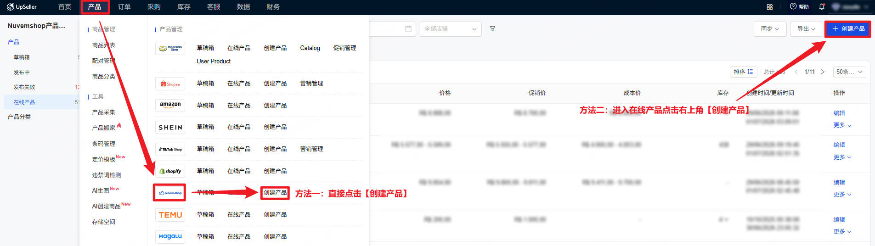This screenshot has width=875, height=246.
Task: Switch to the 库存 top menu
Action: (x=184, y=7)
